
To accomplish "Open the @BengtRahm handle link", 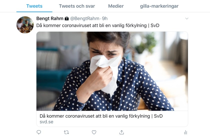I will pos(84,18).
